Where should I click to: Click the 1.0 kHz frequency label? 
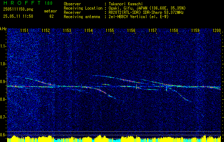3,64
